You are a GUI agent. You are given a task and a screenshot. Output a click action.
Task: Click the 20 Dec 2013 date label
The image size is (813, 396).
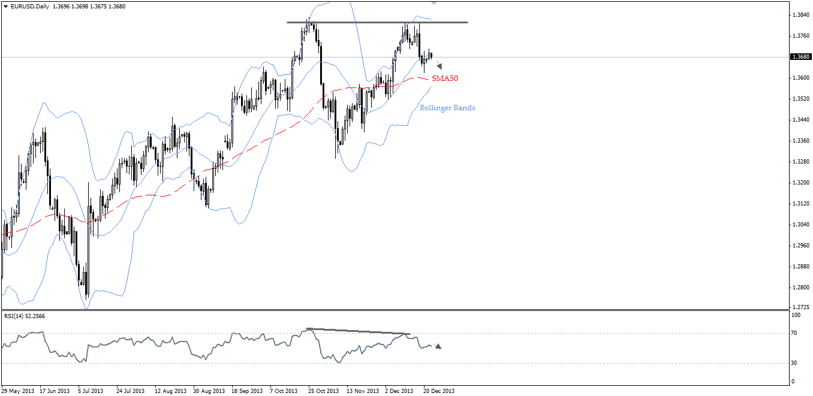point(438,391)
